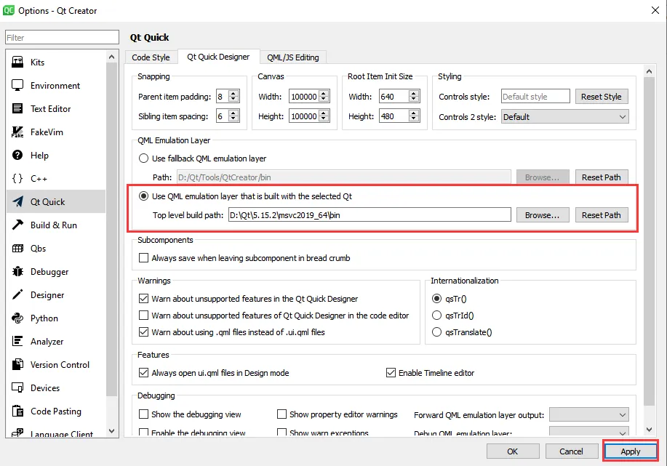Toggle Always open ui.qml files in Design mode
The image size is (667, 466).
(144, 372)
